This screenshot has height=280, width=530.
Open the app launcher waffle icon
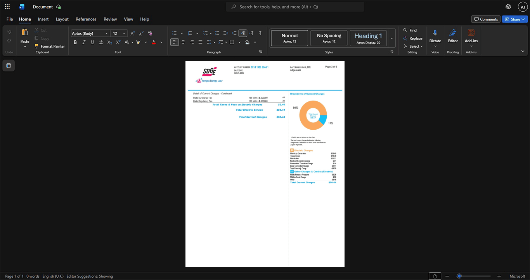(x=7, y=7)
